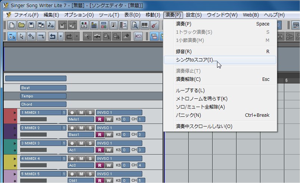300x183 pixels.
Task: Toggle W button on Bass1 row
Action: 109,134
